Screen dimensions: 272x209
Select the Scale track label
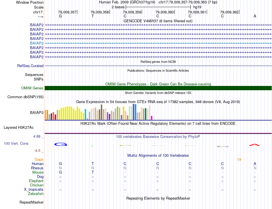tap(39, 7)
